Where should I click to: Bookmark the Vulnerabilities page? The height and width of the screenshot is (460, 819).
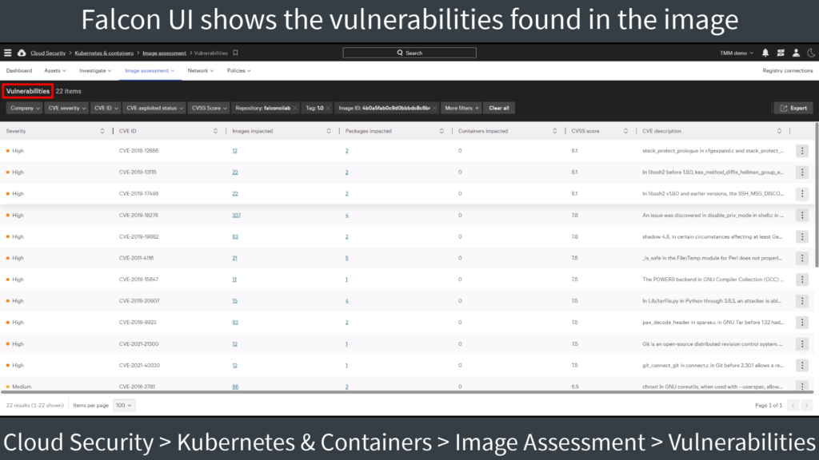tap(236, 53)
